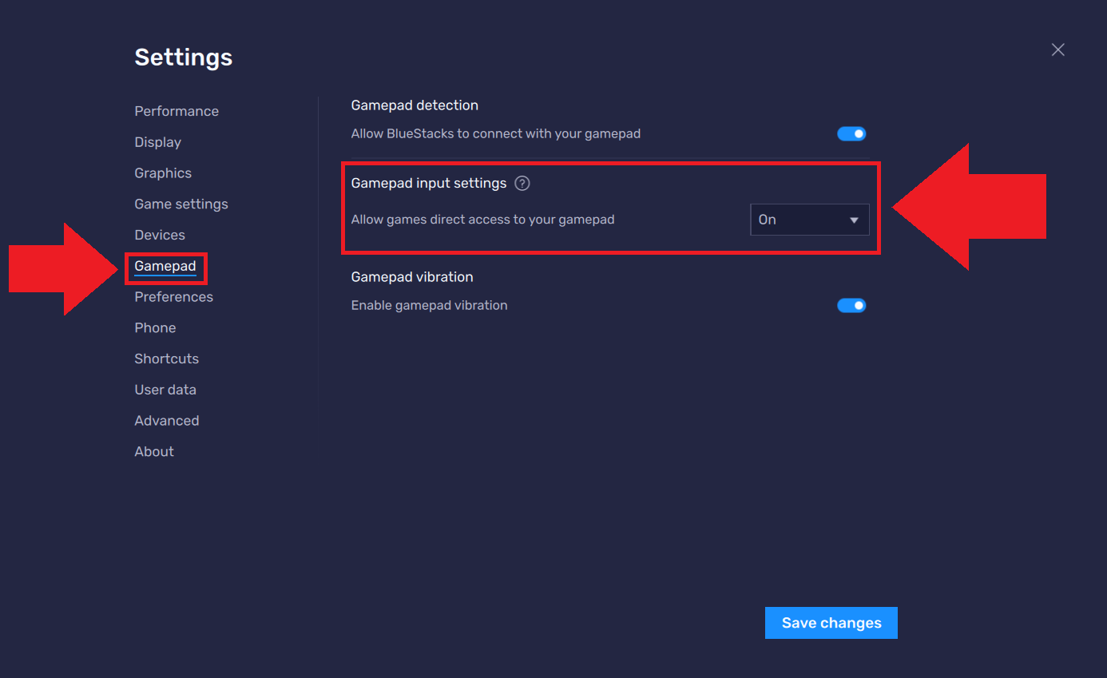This screenshot has height=678, width=1107.
Task: Close the Settings window
Action: pyautogui.click(x=1057, y=50)
